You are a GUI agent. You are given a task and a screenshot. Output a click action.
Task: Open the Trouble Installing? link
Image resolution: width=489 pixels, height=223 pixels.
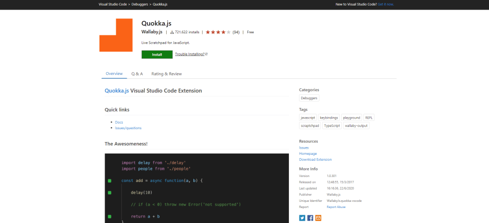tap(189, 54)
